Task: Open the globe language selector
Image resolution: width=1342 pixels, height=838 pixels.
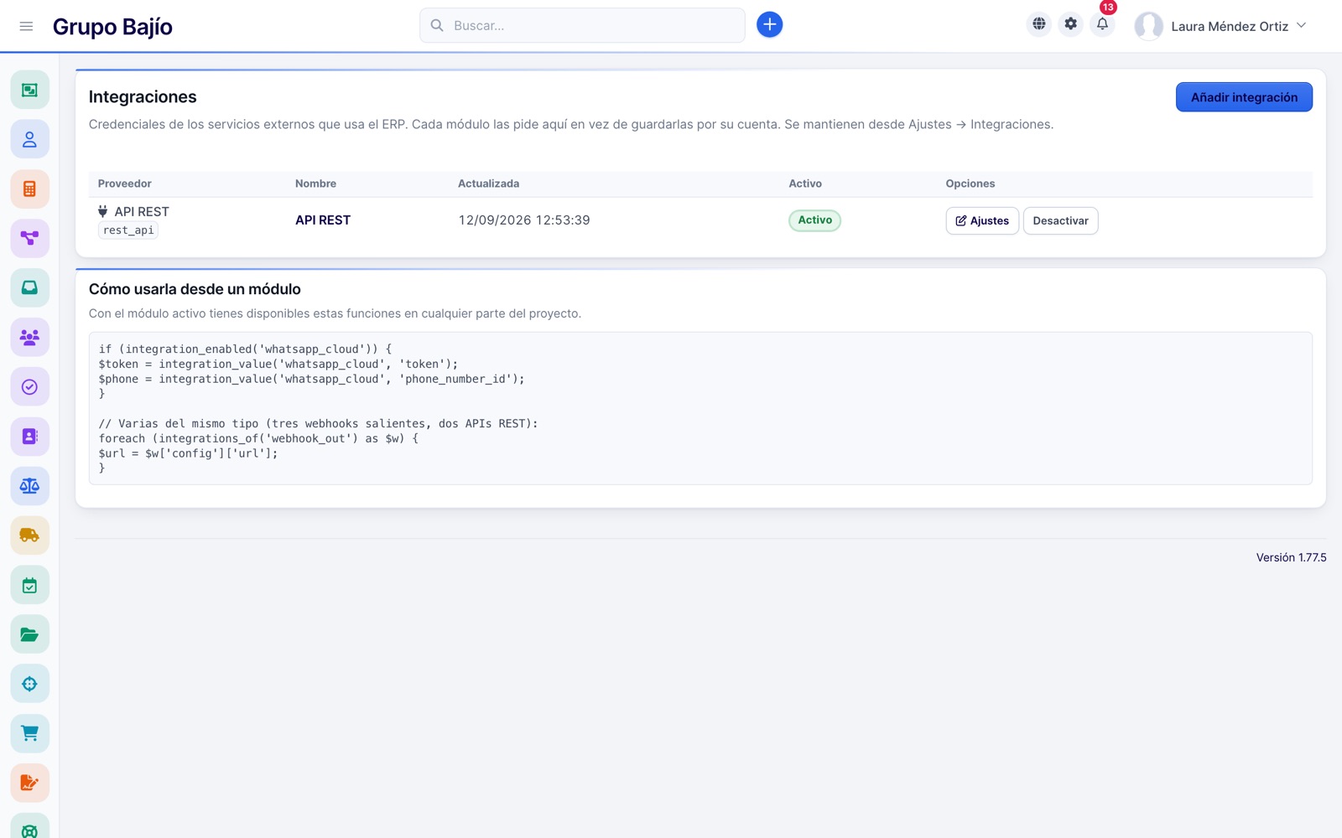Action: tap(1038, 24)
